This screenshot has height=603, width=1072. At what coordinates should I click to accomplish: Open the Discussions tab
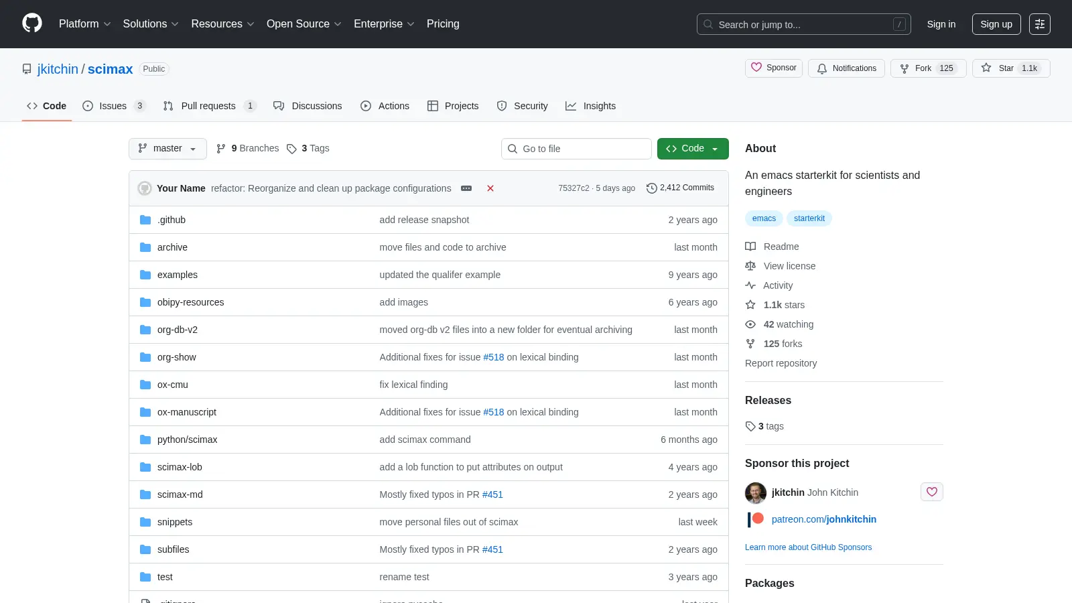tap(308, 106)
